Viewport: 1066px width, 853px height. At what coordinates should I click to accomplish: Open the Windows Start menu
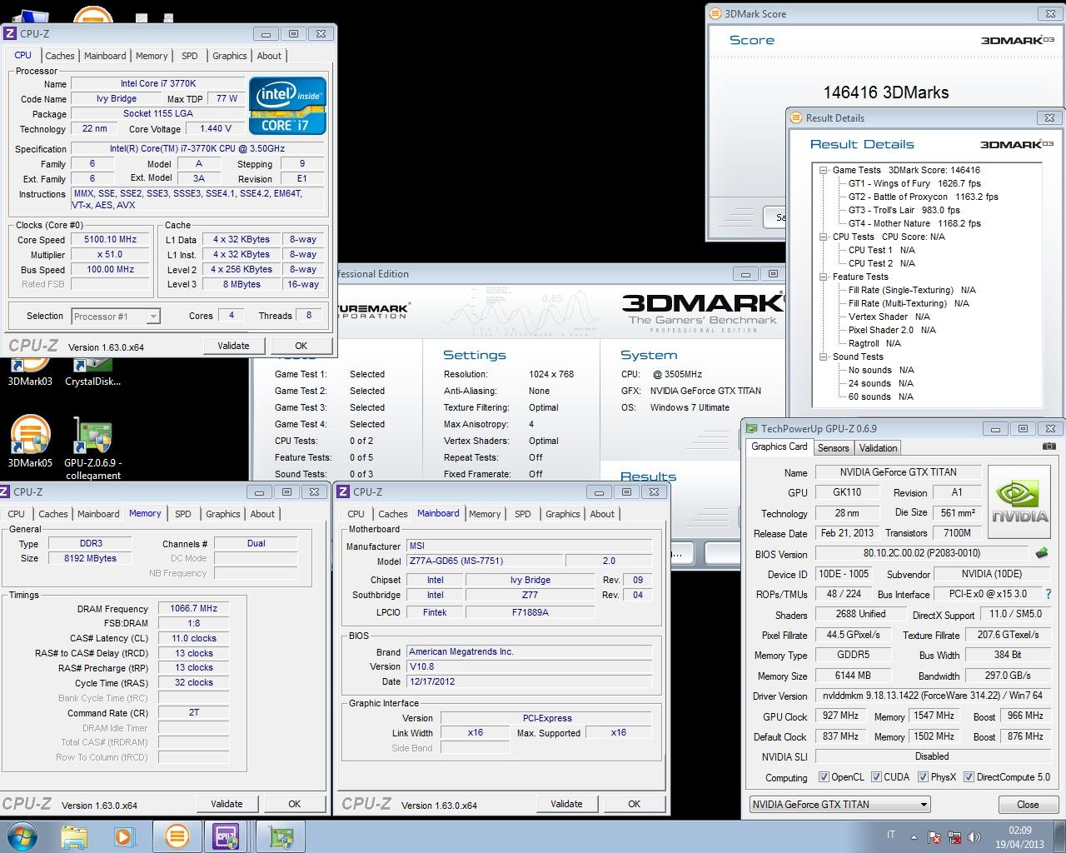pyautogui.click(x=22, y=836)
